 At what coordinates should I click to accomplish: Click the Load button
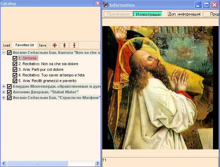7,45
